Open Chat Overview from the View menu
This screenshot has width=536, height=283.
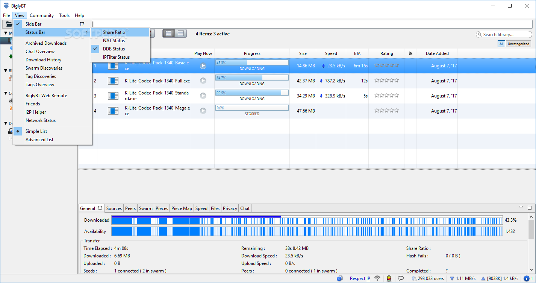52,52
